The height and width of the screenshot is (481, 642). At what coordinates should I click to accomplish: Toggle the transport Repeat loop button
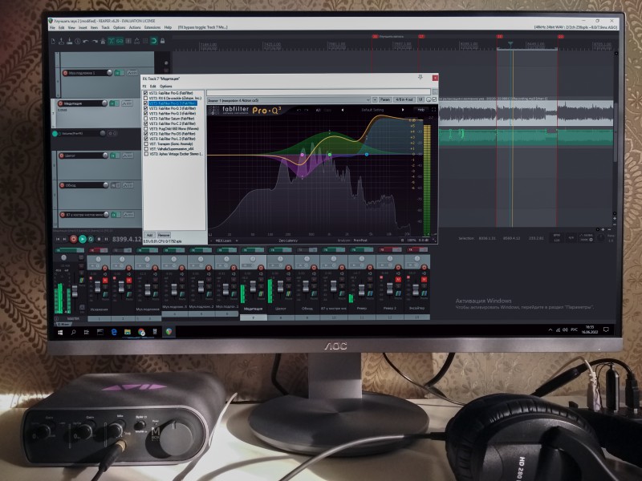[x=91, y=239]
